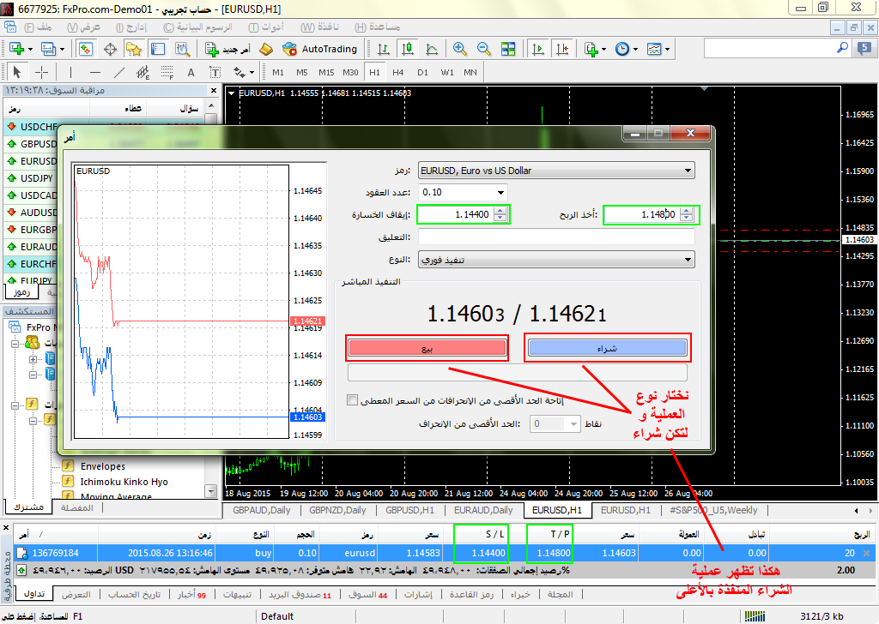Click the New Order toolbar button
The image size is (879, 624).
click(227, 49)
